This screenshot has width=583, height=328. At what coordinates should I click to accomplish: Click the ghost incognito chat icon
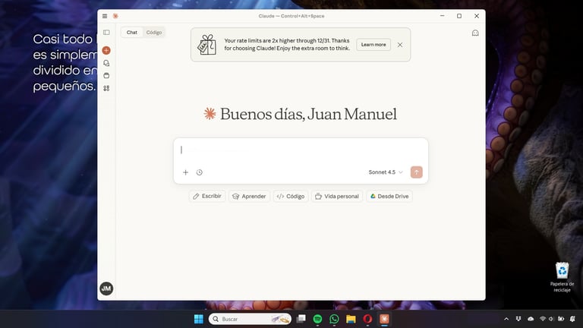click(x=475, y=33)
